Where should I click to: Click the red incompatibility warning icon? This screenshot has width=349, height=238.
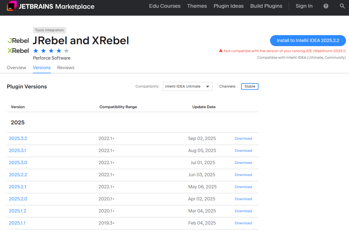click(221, 51)
